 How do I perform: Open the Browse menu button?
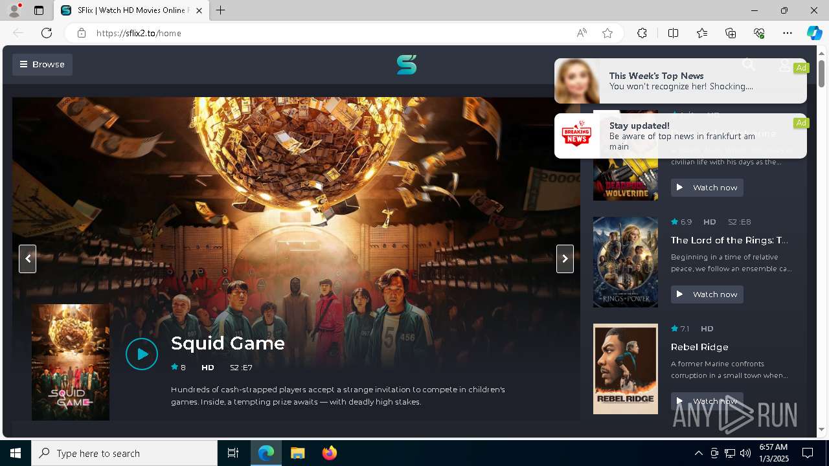[42, 64]
